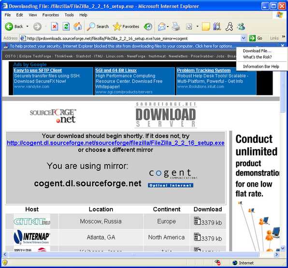Image resolution: width=288 pixels, height=268 pixels.
Task: Expand the address bar dropdown
Action: 243,38
